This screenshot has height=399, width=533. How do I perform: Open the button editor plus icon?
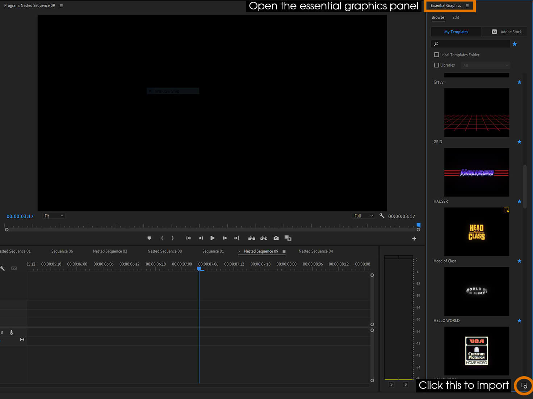(414, 239)
